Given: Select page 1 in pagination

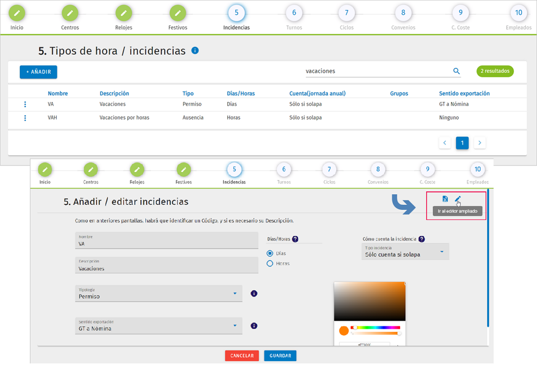Looking at the screenshot, I should pyautogui.click(x=462, y=143).
